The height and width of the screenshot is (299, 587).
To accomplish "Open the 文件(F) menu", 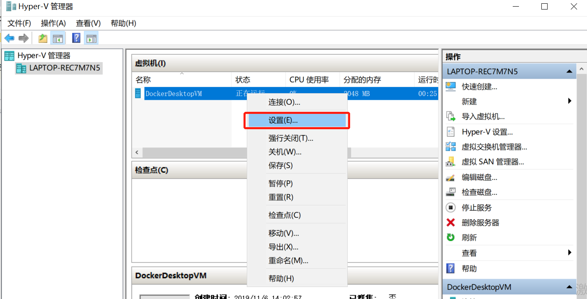I will coord(19,23).
